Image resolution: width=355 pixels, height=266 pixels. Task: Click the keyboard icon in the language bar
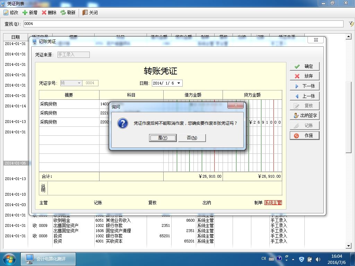tap(271, 259)
